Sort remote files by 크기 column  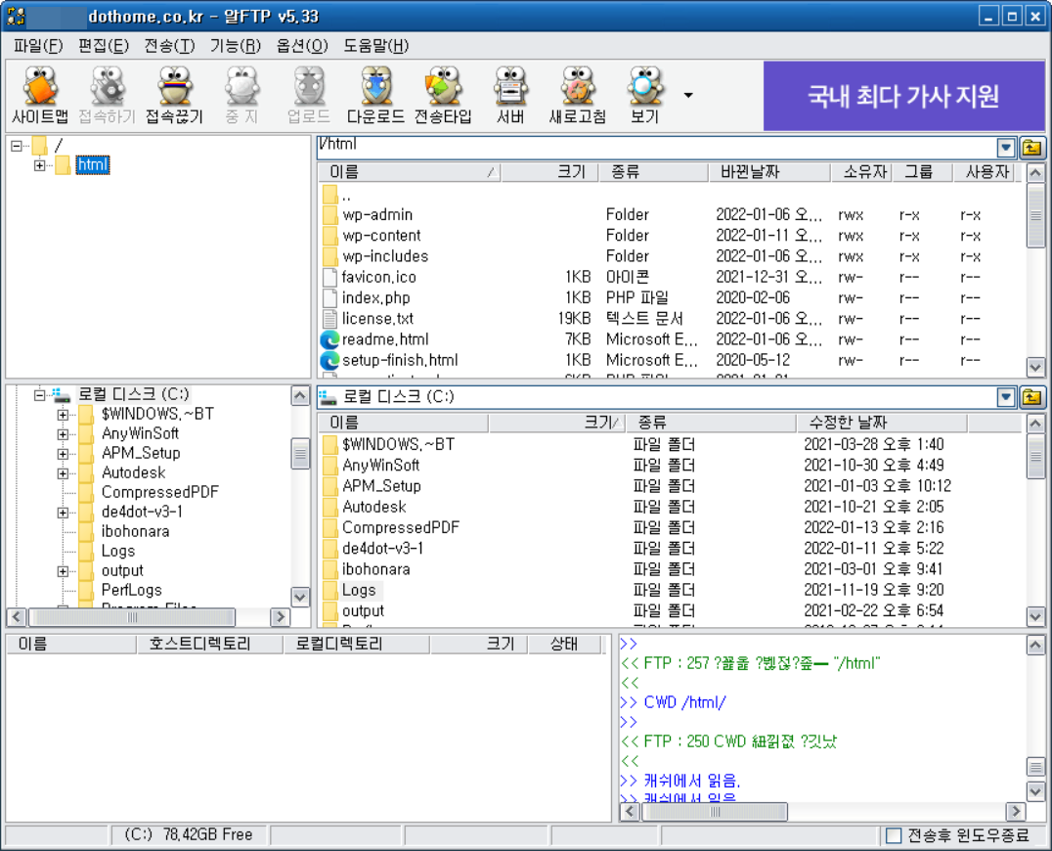tap(549, 172)
